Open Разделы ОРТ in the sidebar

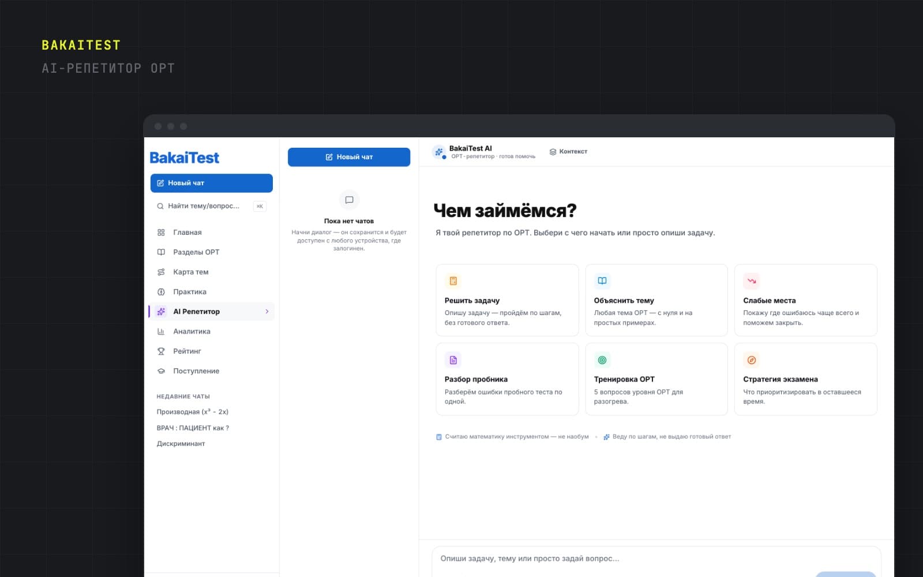click(x=211, y=252)
